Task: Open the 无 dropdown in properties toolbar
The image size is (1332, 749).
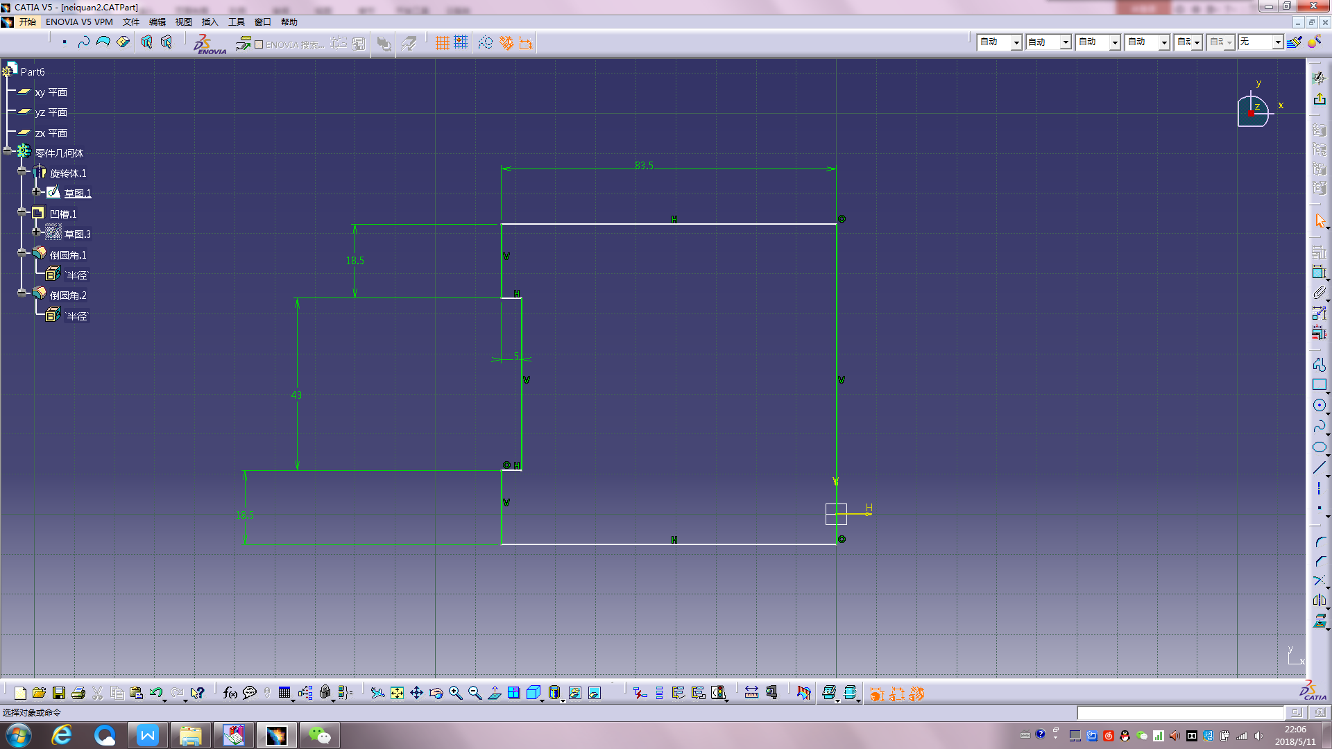Action: (1277, 43)
